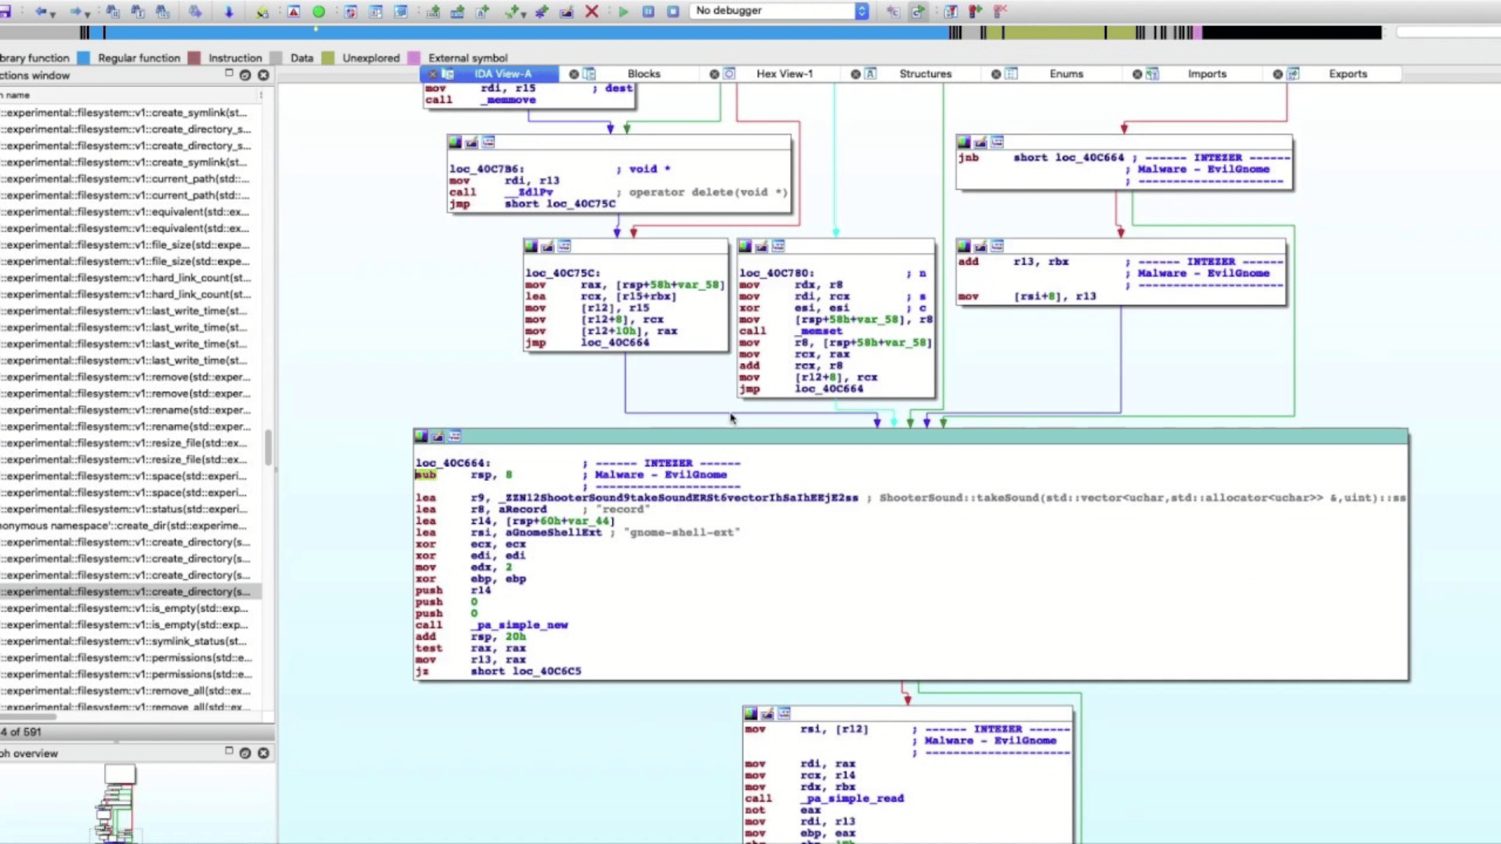Jump forward with the right arrow icon
1501x844 pixels.
[x=75, y=11]
